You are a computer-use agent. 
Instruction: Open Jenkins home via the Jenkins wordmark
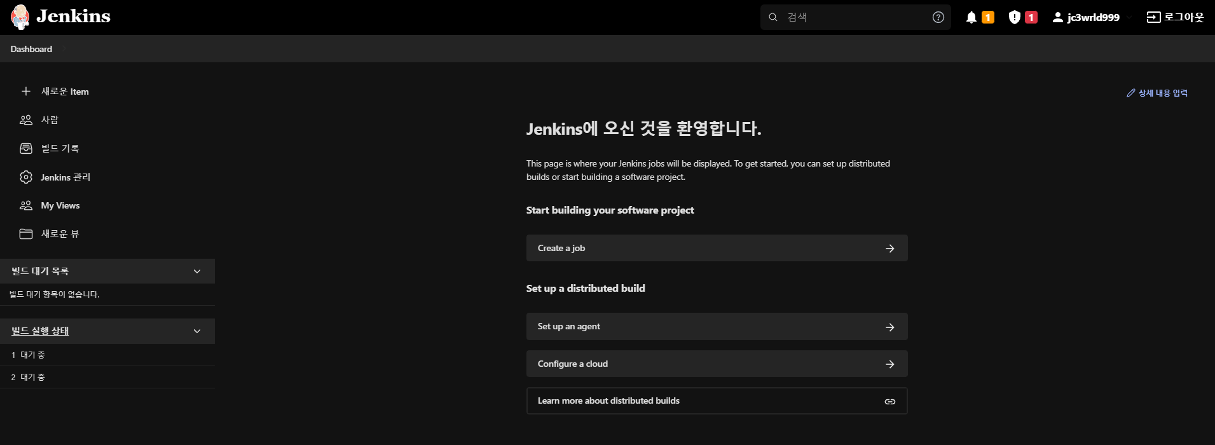pos(73,17)
